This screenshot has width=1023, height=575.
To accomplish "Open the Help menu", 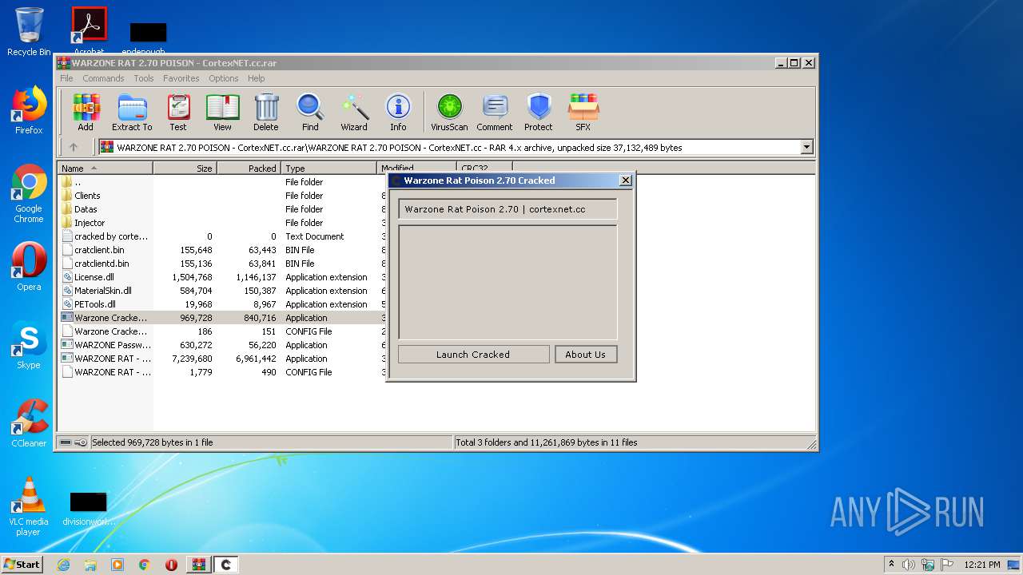I will click(x=256, y=78).
